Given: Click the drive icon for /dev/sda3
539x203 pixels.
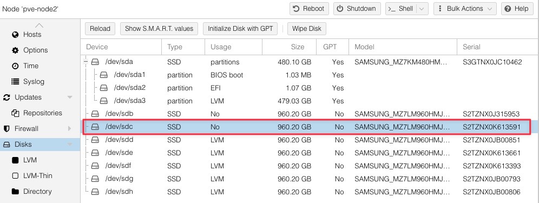Looking at the screenshot, I should click(x=104, y=101).
